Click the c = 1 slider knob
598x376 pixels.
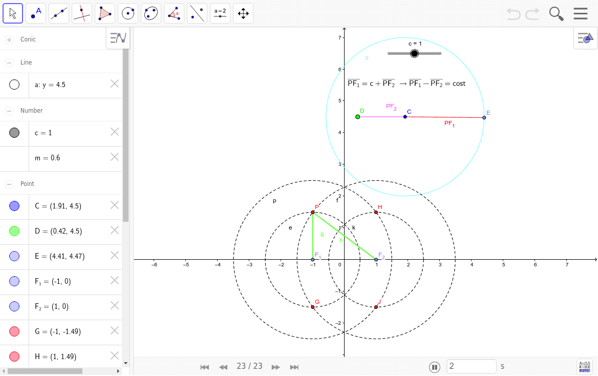(414, 53)
